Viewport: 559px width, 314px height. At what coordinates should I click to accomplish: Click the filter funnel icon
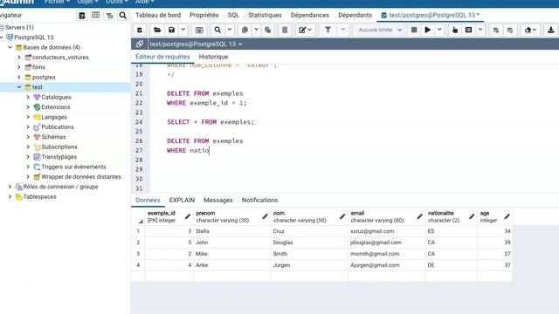pos(328,30)
